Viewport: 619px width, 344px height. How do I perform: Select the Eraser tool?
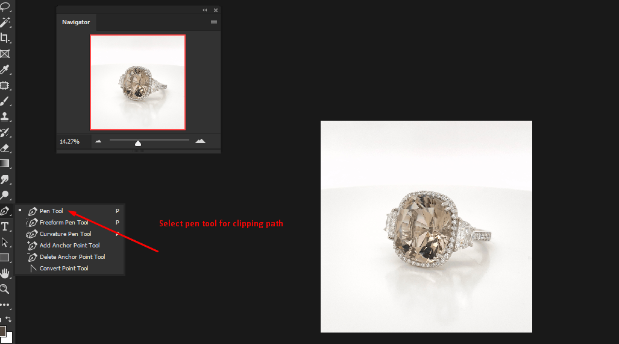5,148
